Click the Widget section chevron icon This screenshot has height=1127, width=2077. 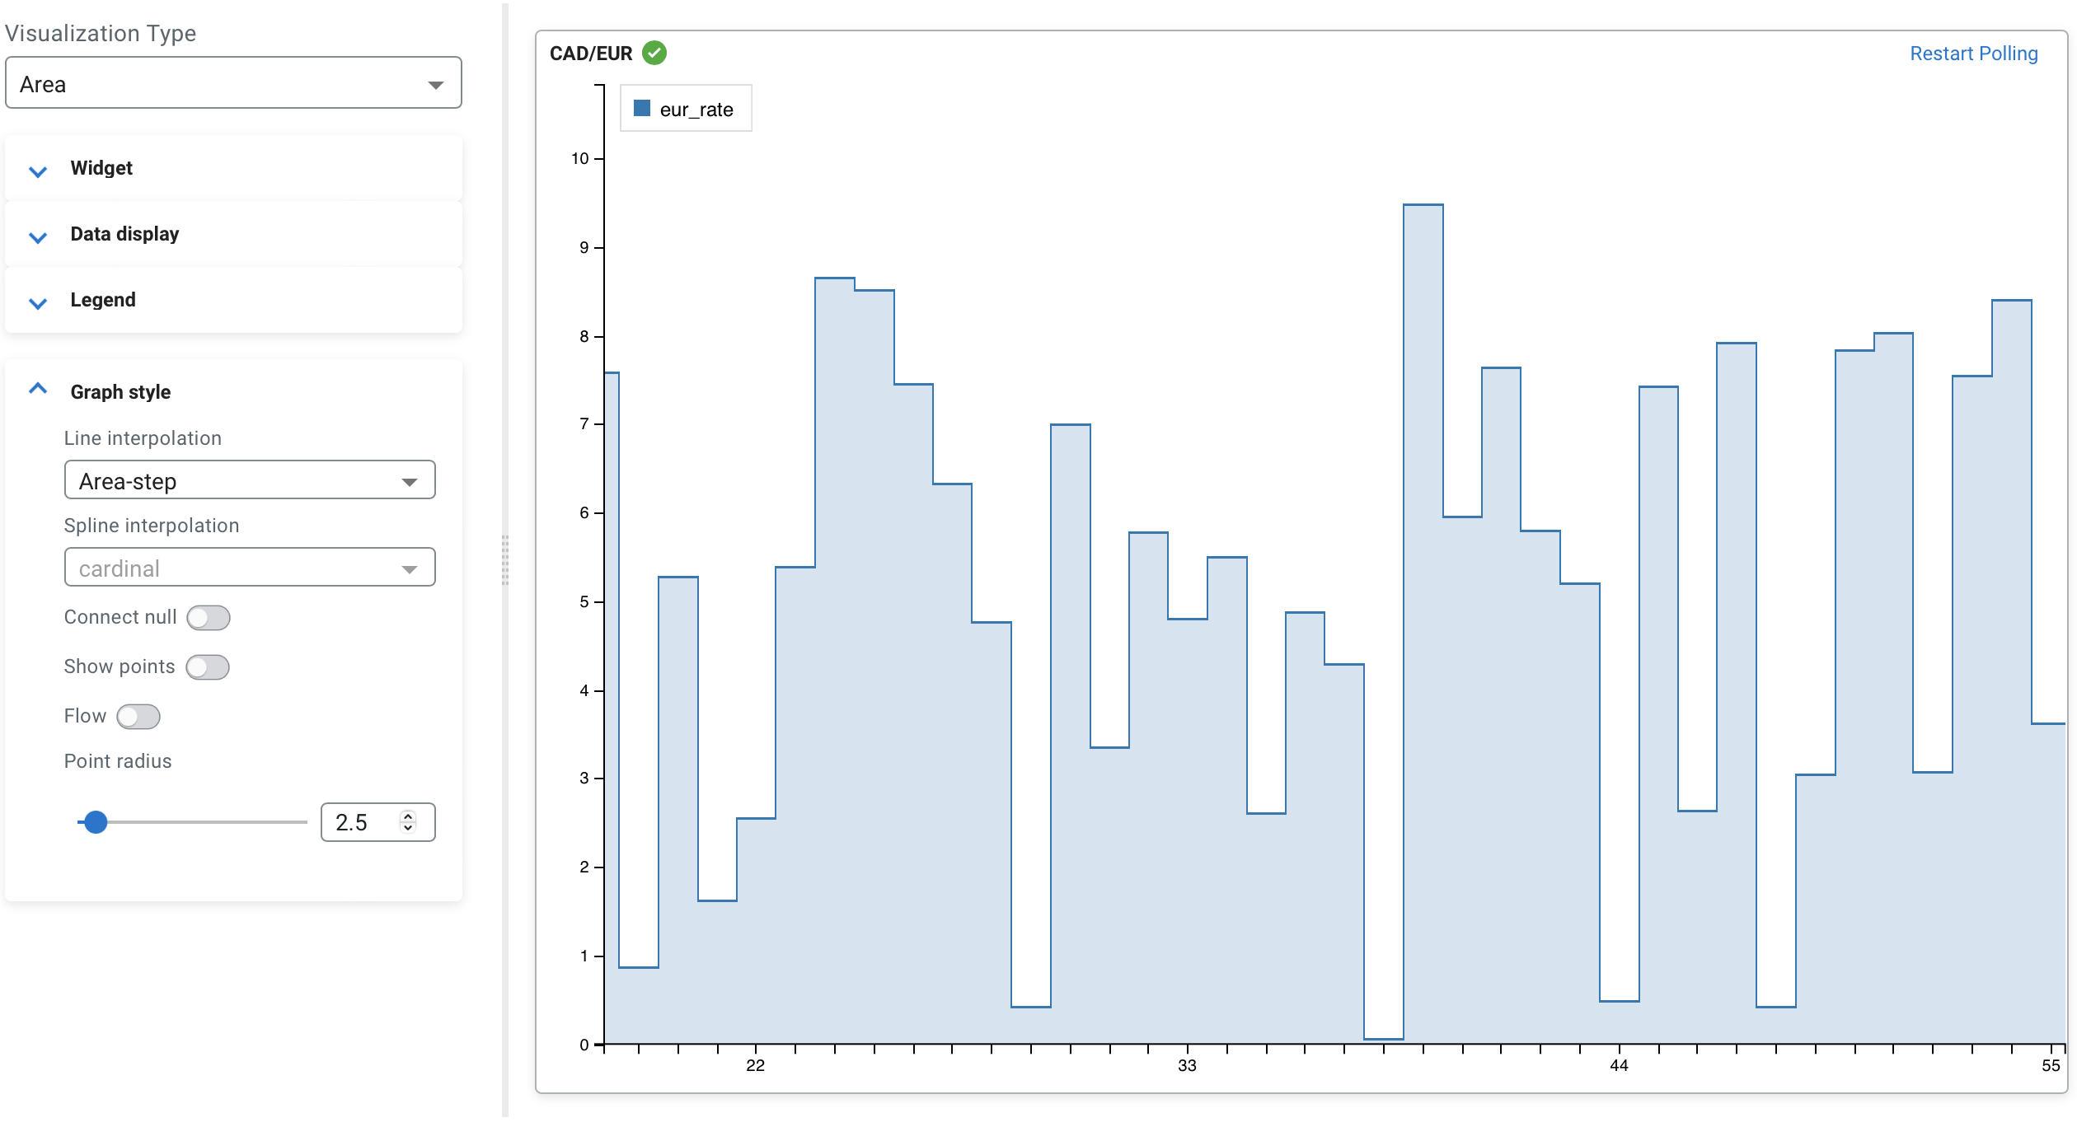coord(38,171)
